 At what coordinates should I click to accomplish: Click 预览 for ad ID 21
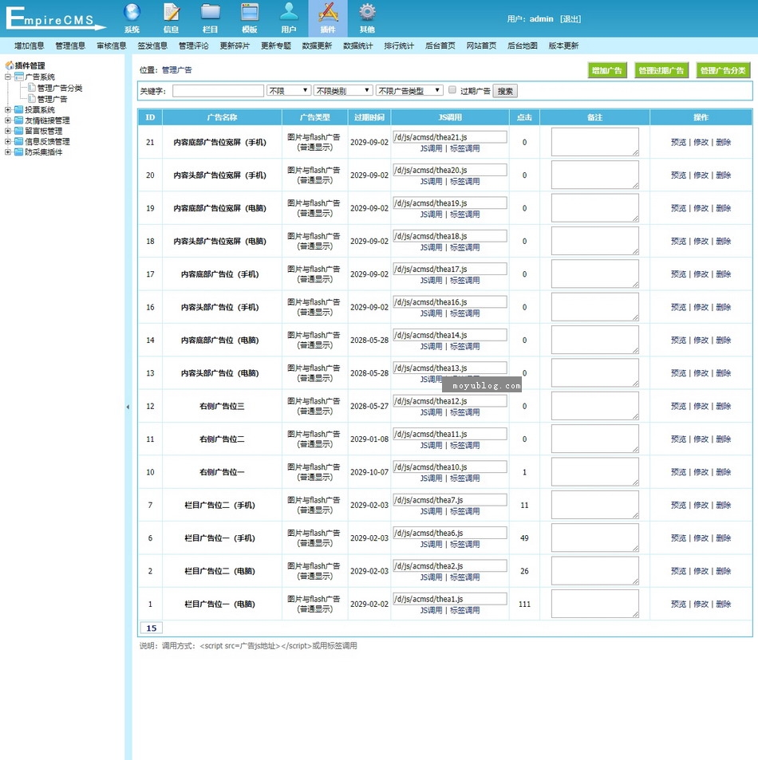678,142
